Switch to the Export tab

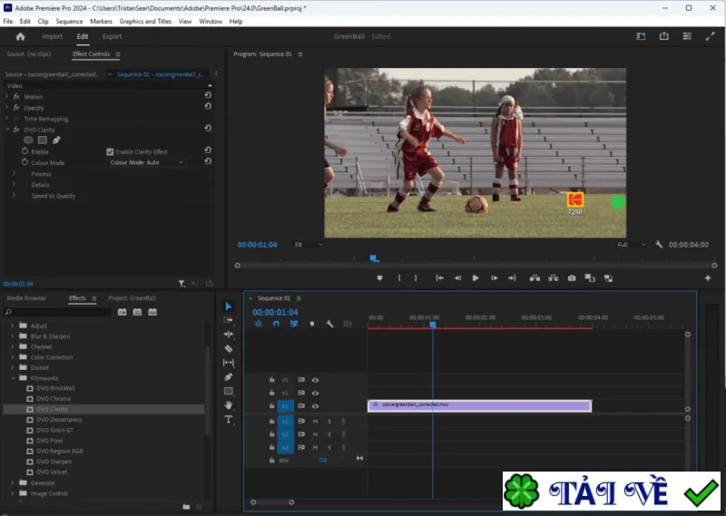click(112, 36)
